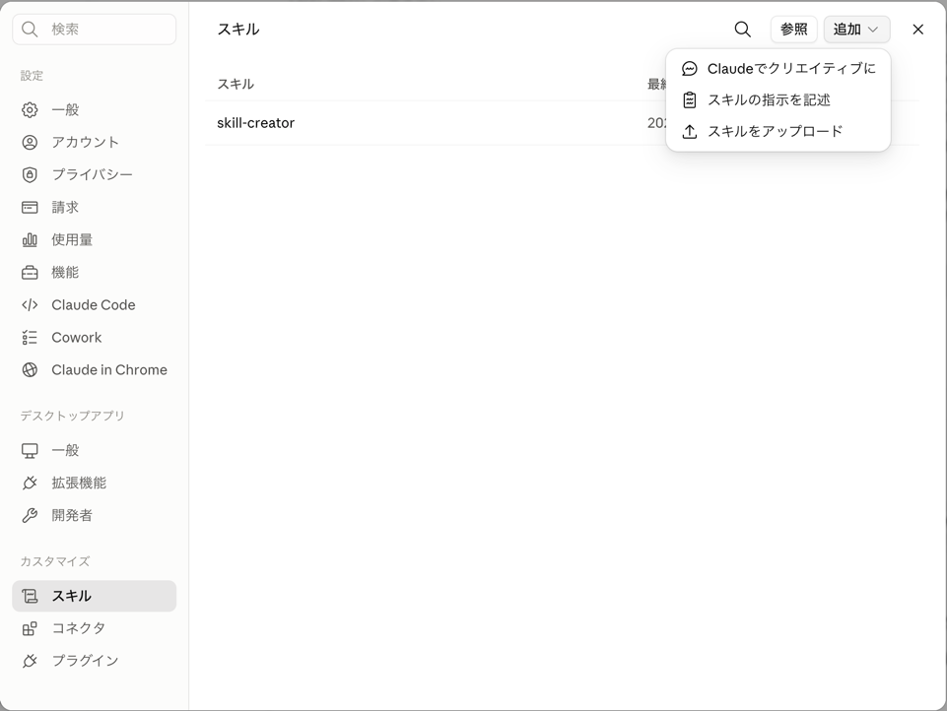947x711 pixels.
Task: Go to プラグイン settings
Action: point(95,661)
